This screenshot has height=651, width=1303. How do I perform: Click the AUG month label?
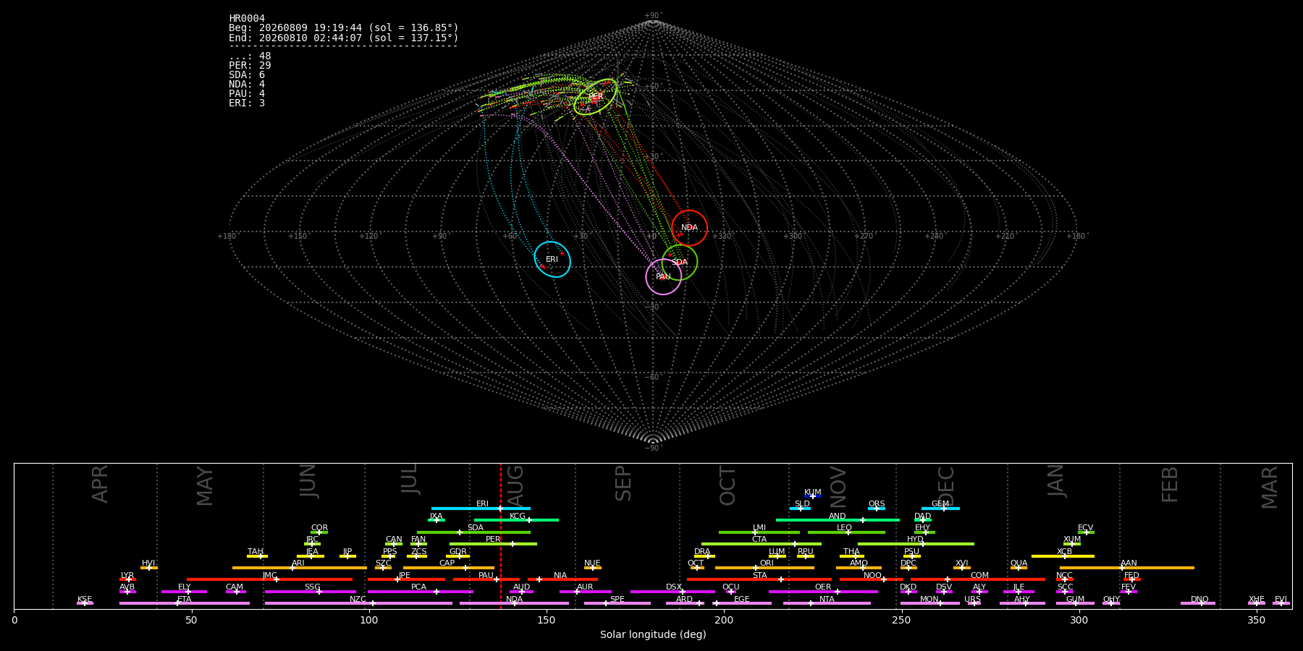[x=515, y=484]
